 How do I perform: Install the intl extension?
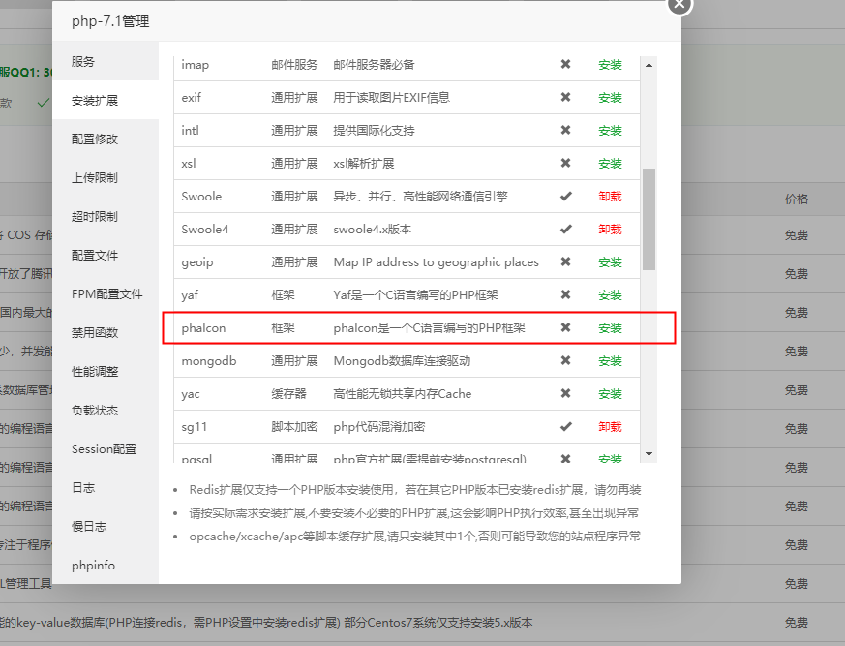tap(610, 131)
